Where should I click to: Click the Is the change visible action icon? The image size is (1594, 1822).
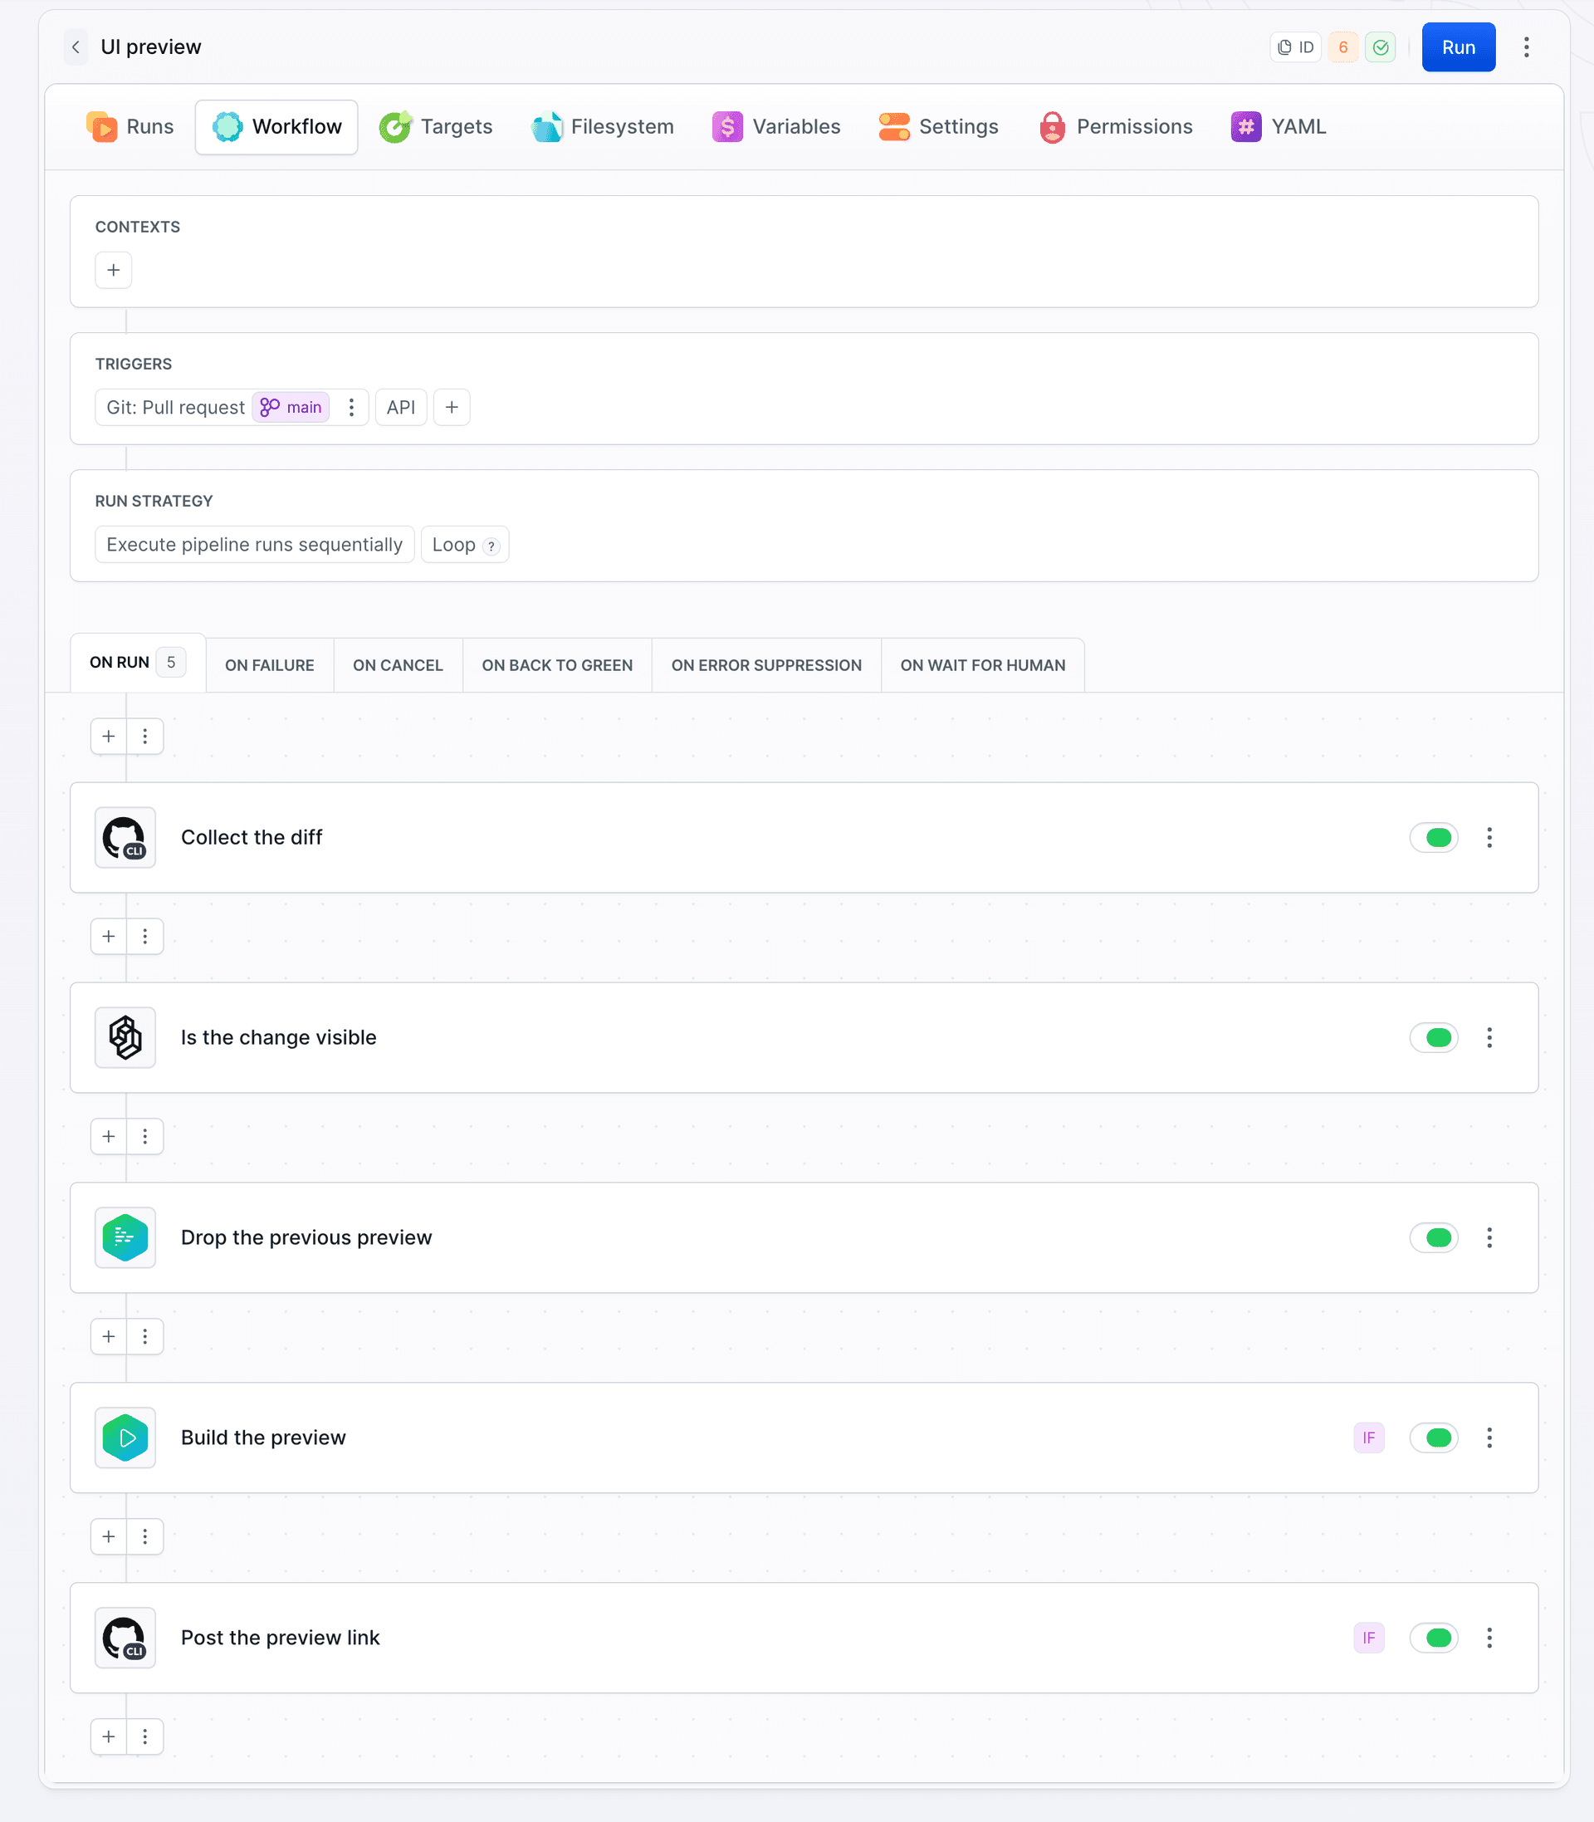tap(125, 1037)
